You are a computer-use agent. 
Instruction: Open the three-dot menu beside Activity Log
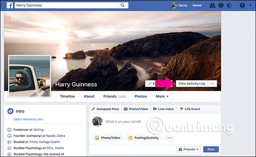click(x=212, y=83)
